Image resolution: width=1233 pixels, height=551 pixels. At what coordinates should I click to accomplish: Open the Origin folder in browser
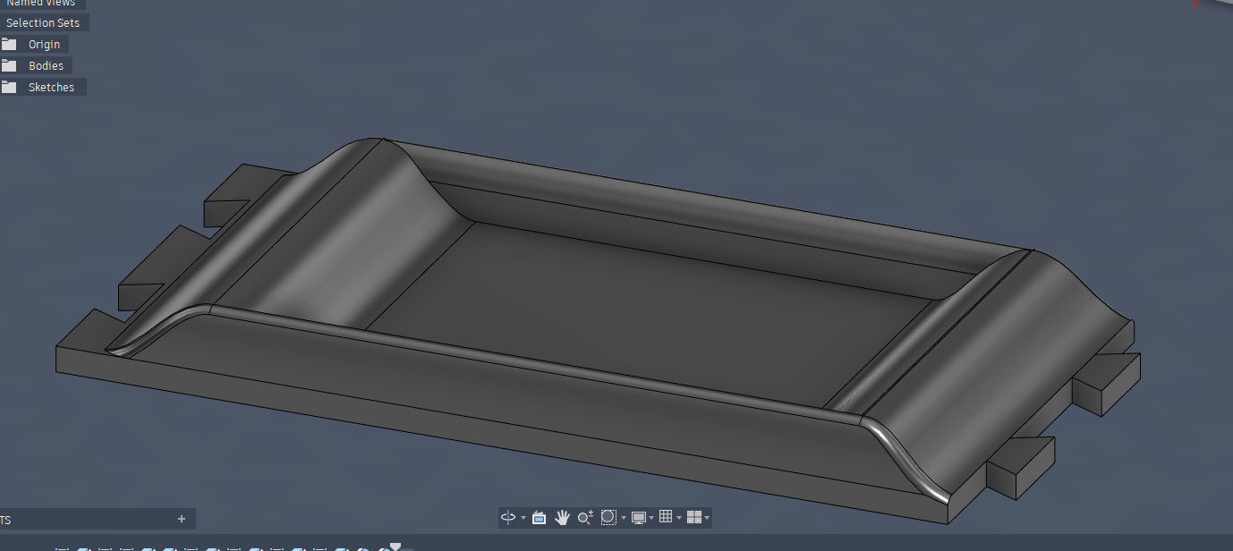tap(44, 44)
